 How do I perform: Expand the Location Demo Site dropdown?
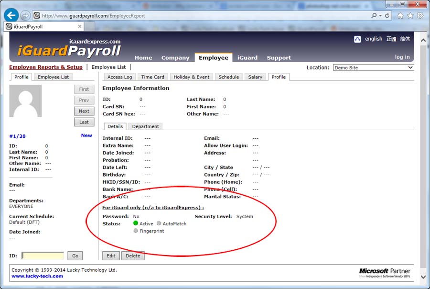click(x=373, y=67)
